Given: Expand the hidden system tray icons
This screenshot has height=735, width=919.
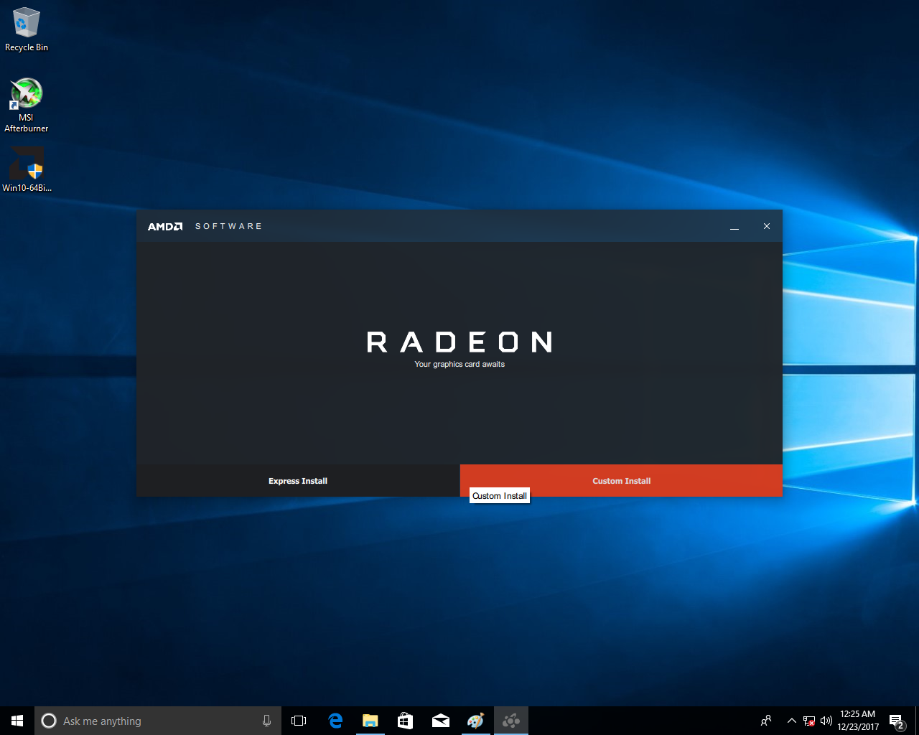Looking at the screenshot, I should pos(791,721).
